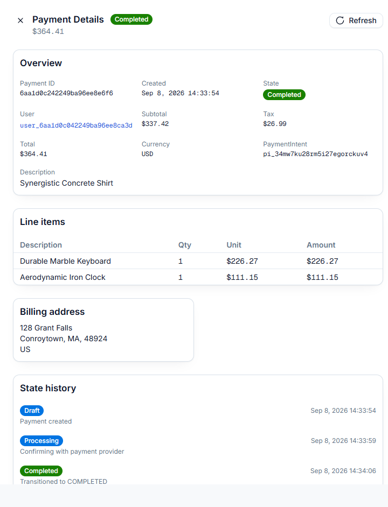
Task: Click the description Synergistic Concrete Shirt
Action: point(66,183)
